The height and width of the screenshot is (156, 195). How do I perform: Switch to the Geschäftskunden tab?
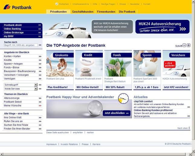click(x=83, y=11)
